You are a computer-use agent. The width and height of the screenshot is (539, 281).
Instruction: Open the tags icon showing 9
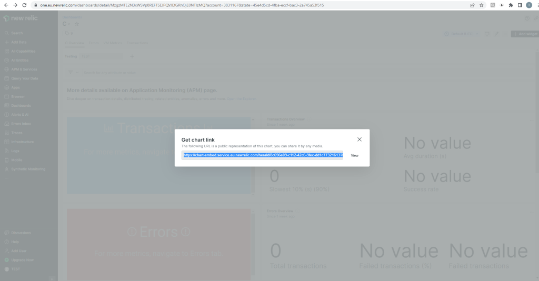click(69, 33)
